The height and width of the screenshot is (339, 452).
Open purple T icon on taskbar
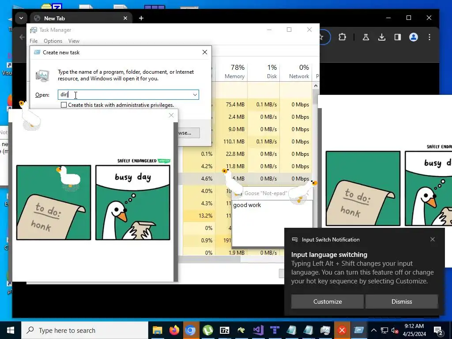(275, 330)
